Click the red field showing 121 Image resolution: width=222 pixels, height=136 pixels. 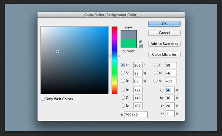pos(138,90)
